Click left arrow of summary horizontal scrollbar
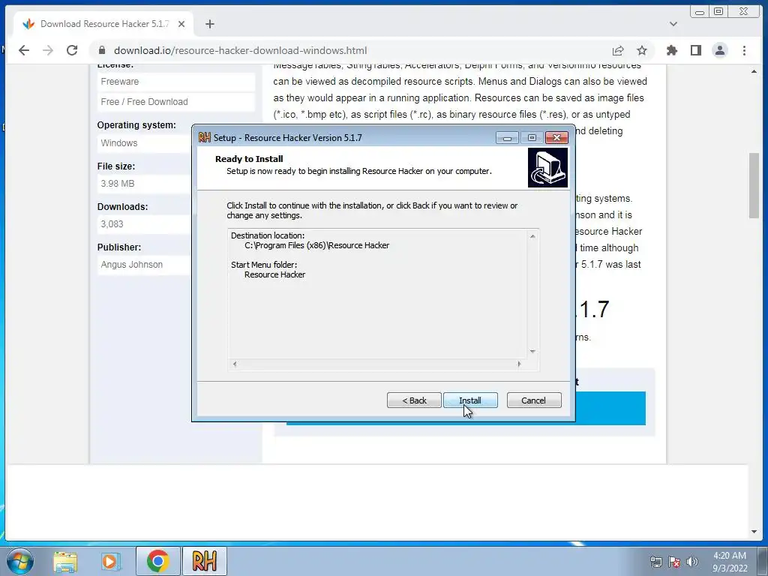The height and width of the screenshot is (576, 768). 235,364
